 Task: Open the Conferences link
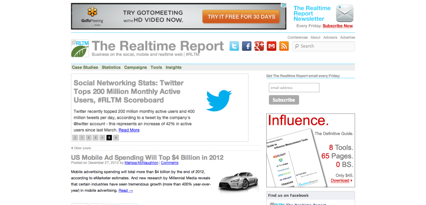pos(297,37)
